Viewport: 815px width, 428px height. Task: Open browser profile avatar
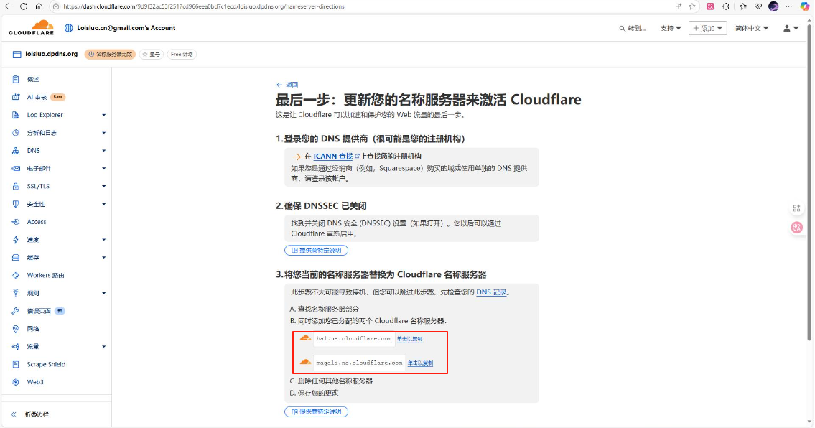pos(773,6)
